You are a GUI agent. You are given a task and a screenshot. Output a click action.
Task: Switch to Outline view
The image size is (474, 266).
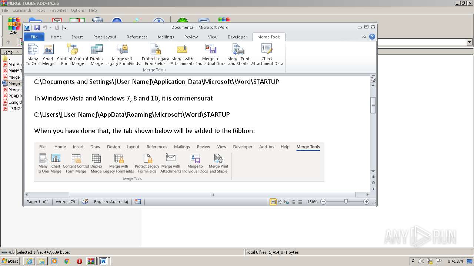click(293, 202)
